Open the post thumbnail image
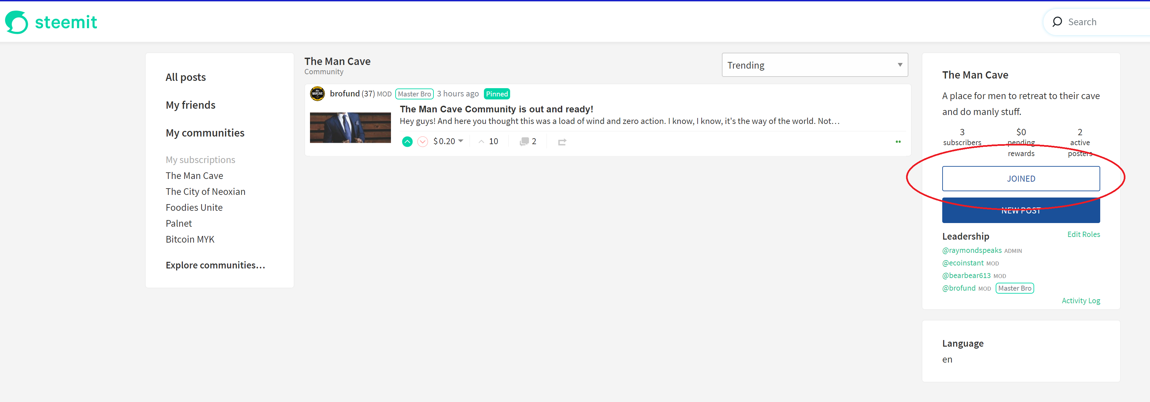Screen dimensions: 1150x402 pyautogui.click(x=350, y=128)
